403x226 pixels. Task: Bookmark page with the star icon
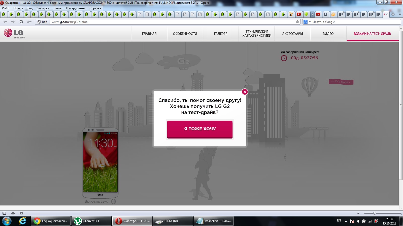297,22
